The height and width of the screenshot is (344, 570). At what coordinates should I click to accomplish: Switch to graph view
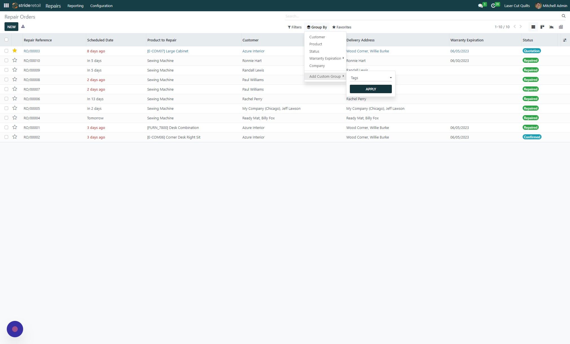click(551, 27)
